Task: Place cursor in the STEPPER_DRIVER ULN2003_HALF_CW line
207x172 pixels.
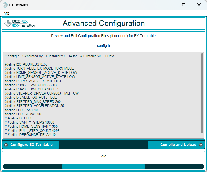Action: (42, 93)
